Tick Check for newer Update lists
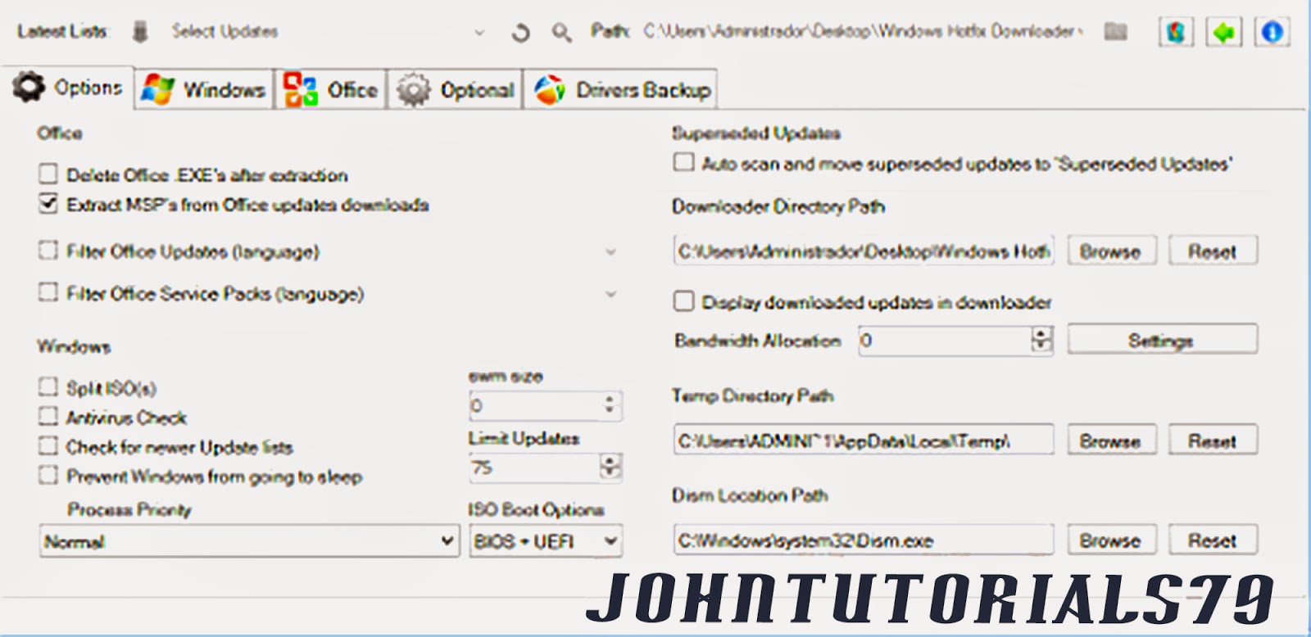Image resolution: width=1311 pixels, height=637 pixels. (48, 446)
